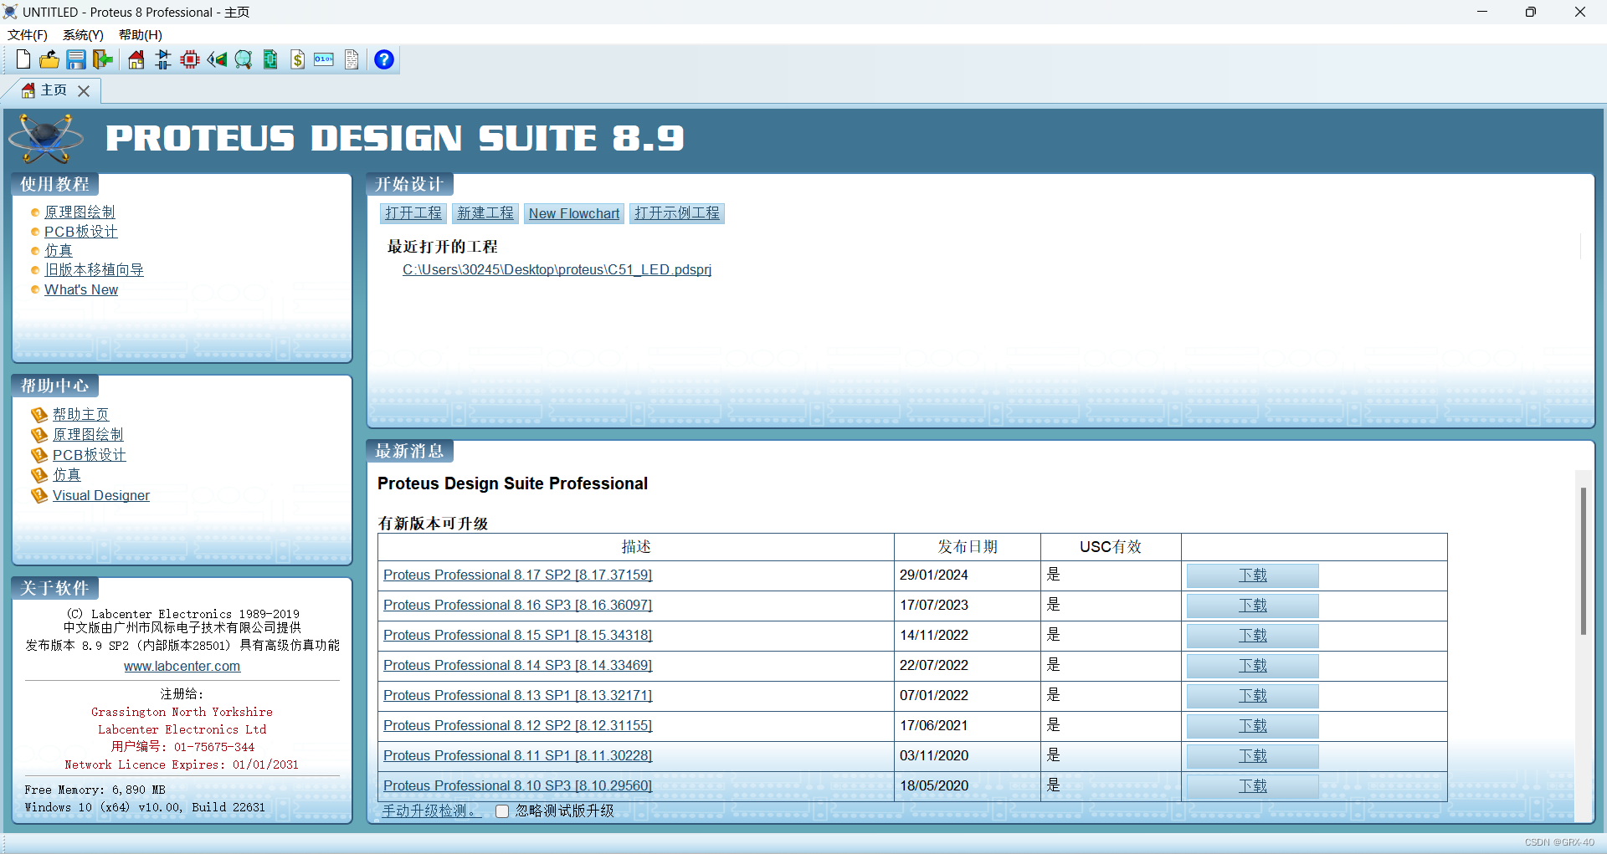Open Proteus Professional 8.17 SP2 link

[518, 575]
